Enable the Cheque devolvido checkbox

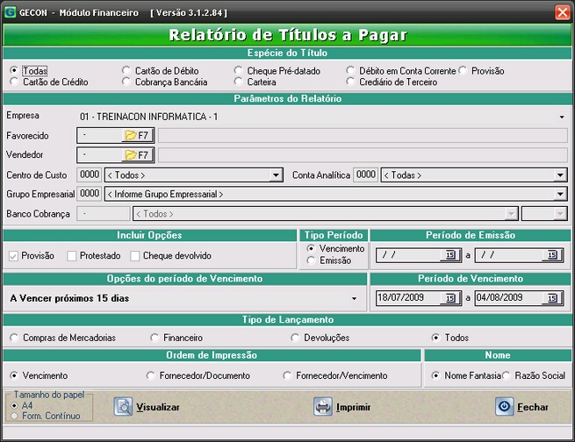(135, 256)
